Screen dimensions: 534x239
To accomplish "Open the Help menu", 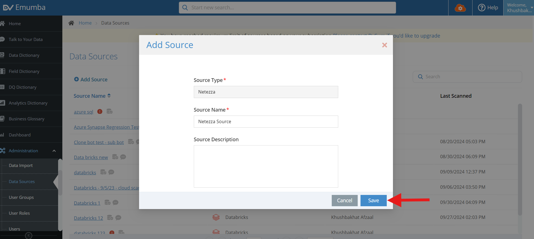I will pyautogui.click(x=488, y=8).
